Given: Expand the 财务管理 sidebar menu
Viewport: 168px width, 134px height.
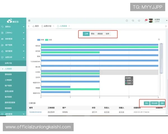Looking at the screenshot, I should click(x=13, y=39).
